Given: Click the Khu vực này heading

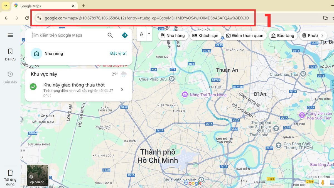Looking at the screenshot, I should 44,74.
